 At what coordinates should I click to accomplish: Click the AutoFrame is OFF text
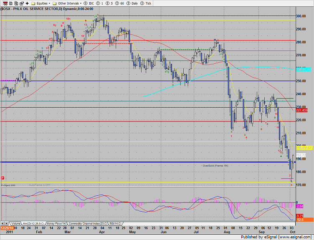pos(40,185)
